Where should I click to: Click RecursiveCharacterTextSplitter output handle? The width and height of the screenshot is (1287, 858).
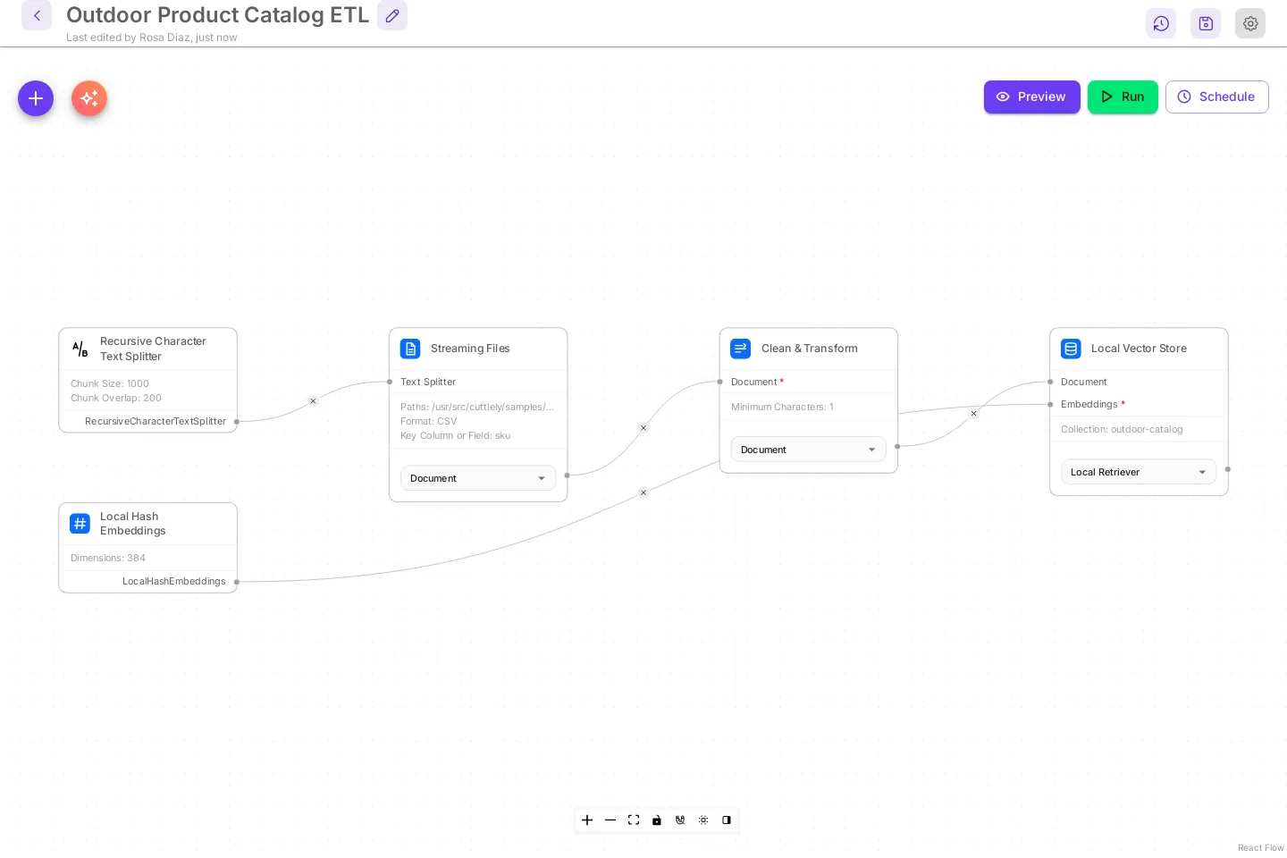point(237,421)
